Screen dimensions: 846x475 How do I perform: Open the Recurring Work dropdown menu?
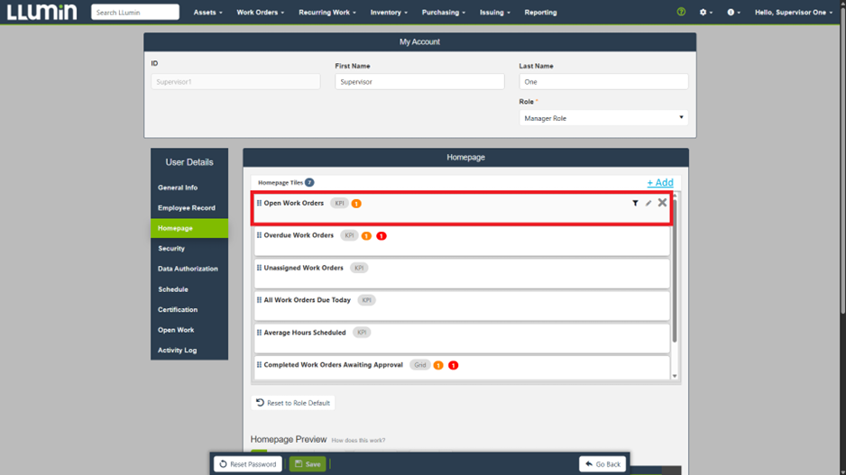(x=327, y=12)
